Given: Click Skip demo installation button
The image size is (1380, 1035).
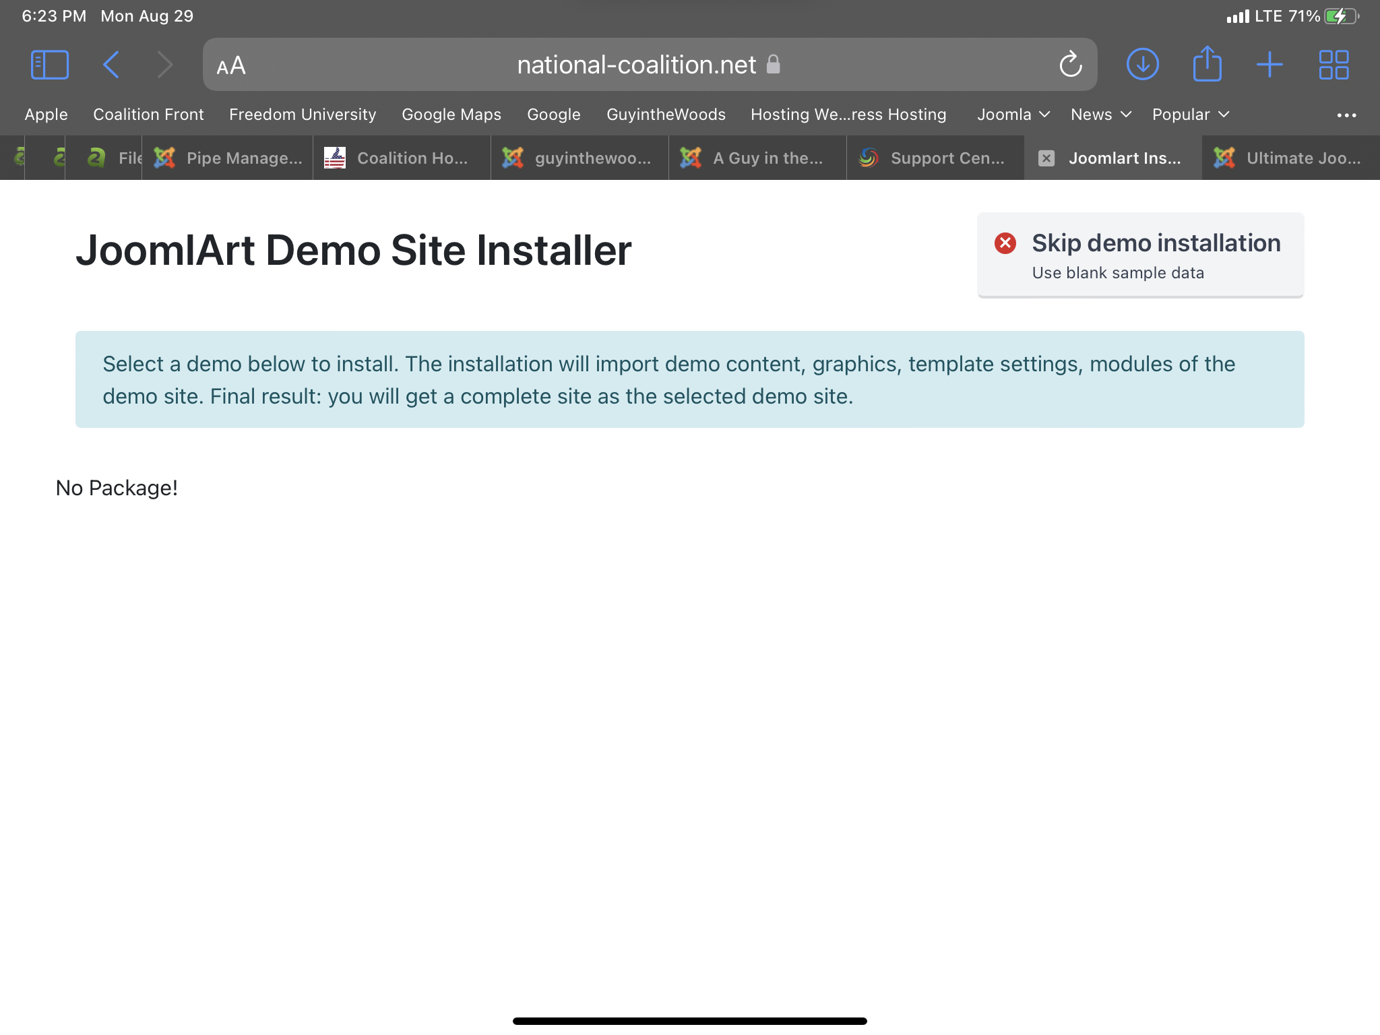Looking at the screenshot, I should click(x=1140, y=255).
